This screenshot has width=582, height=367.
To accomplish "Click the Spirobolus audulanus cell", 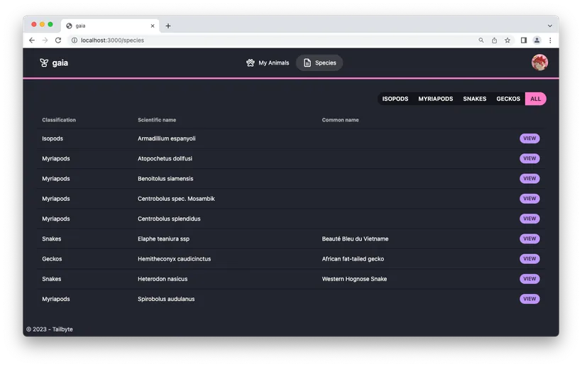I will [166, 299].
